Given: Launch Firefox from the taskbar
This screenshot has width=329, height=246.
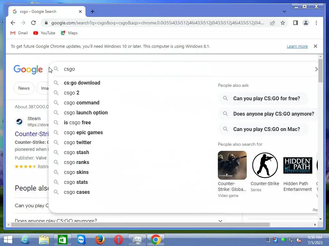Looking at the screenshot, I should coord(100,240).
